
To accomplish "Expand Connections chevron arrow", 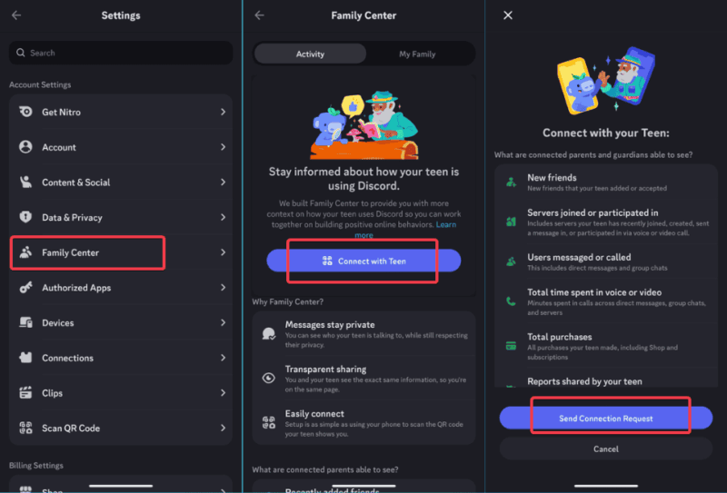I will click(x=223, y=358).
